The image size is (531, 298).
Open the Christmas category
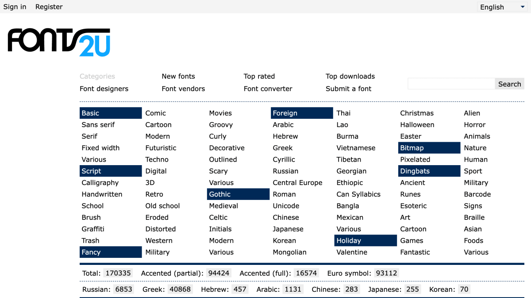[417, 113]
